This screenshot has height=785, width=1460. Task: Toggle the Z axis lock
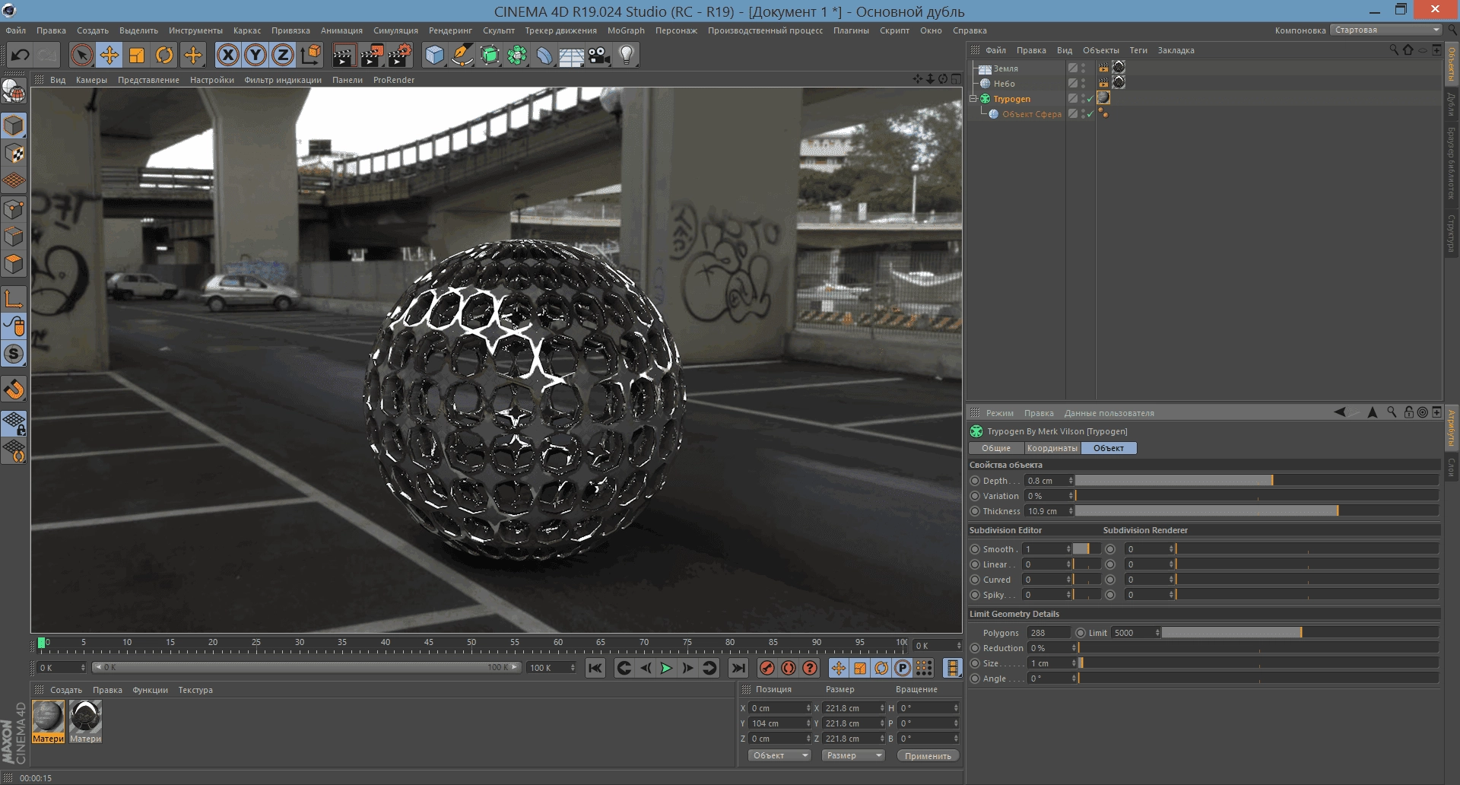tap(283, 55)
